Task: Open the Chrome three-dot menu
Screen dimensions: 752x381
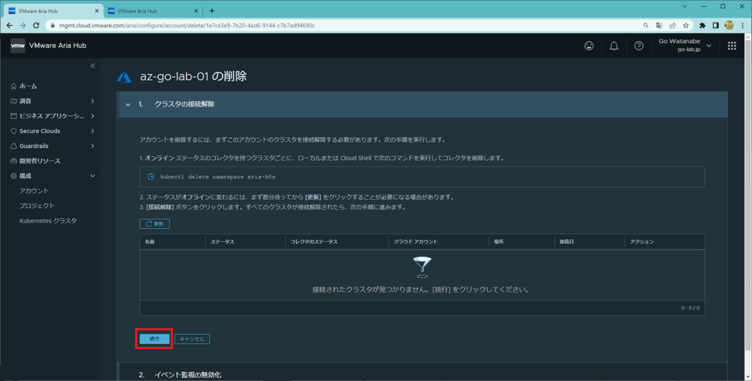Action: pos(743,26)
